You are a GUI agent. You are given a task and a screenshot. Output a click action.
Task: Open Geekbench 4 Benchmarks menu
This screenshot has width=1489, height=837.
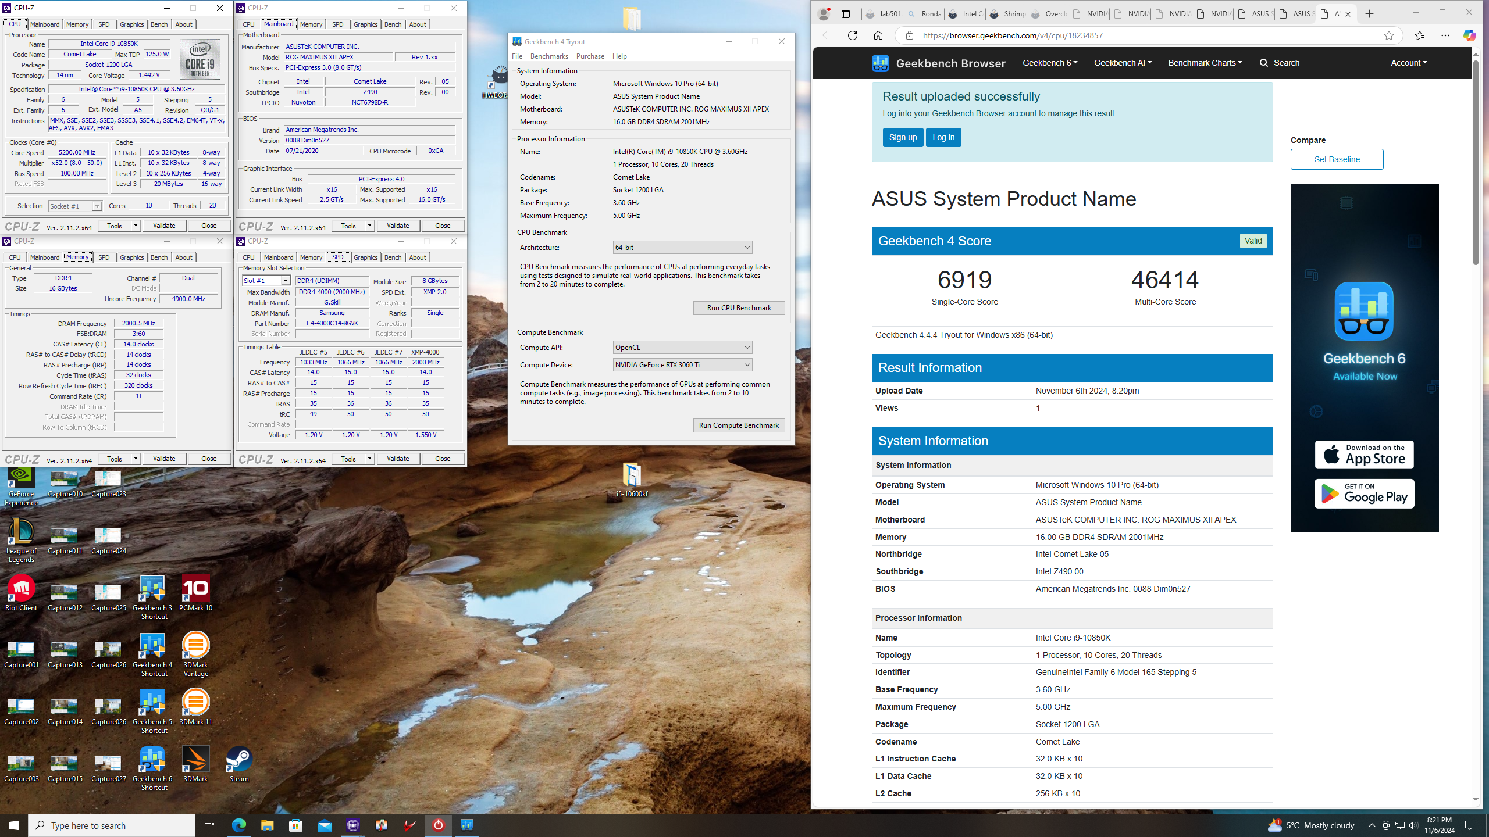[549, 56]
